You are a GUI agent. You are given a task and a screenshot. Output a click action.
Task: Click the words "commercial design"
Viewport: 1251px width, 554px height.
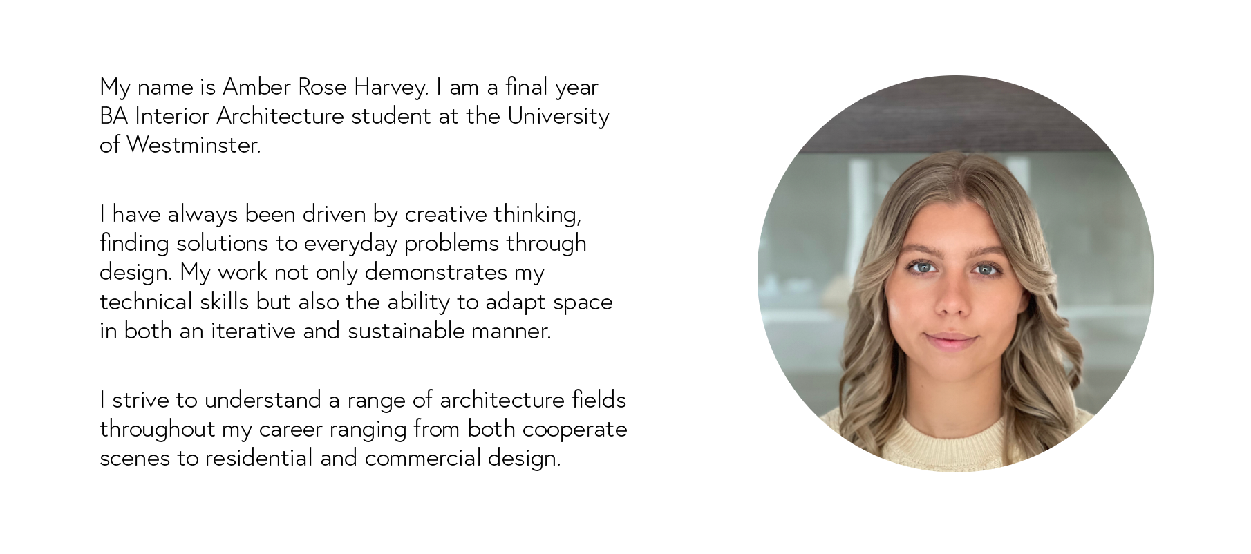click(x=462, y=458)
